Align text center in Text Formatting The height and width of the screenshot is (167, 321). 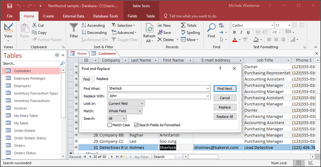click(276, 40)
